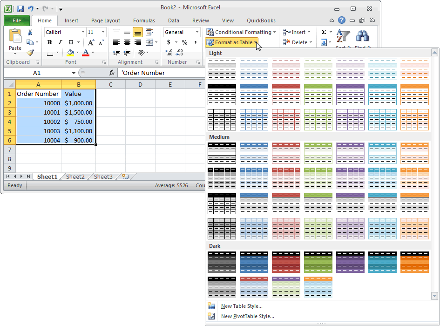Click the Undo arrow icon
The height and width of the screenshot is (326, 440).
[31, 9]
